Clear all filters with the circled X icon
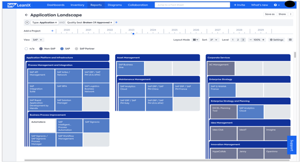Screen dimensions: 301x163 (x=27, y=22)
